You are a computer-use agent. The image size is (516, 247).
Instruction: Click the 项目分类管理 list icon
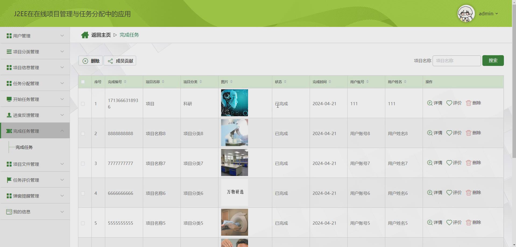pos(9,52)
